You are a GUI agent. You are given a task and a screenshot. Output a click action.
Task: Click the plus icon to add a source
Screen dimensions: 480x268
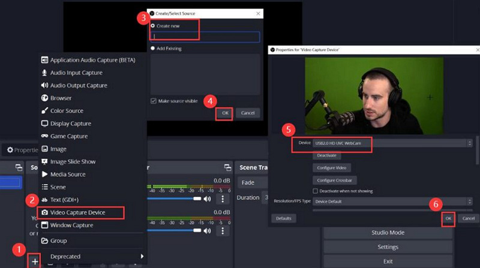click(35, 261)
